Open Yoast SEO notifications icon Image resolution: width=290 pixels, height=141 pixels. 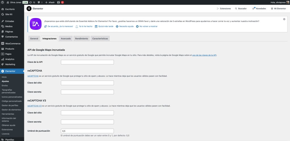[x=61, y=2]
